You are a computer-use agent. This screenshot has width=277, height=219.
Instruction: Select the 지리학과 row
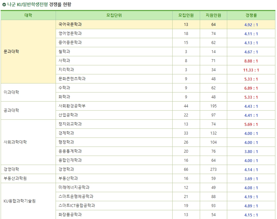[x=165, y=70]
